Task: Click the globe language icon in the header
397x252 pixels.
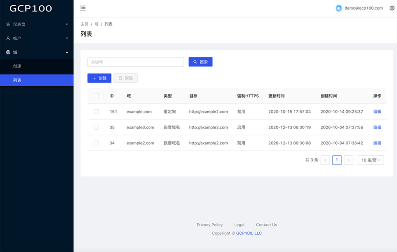Action: point(392,8)
